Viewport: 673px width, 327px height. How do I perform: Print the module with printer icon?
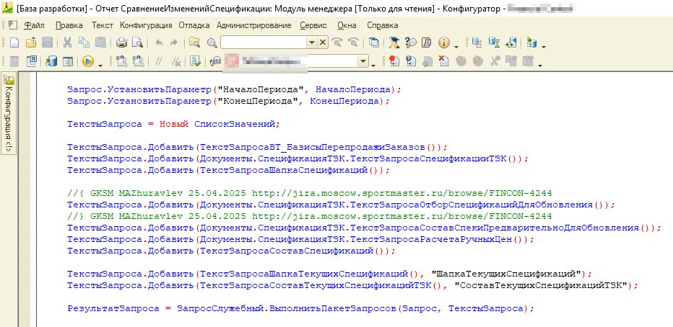pos(121,42)
